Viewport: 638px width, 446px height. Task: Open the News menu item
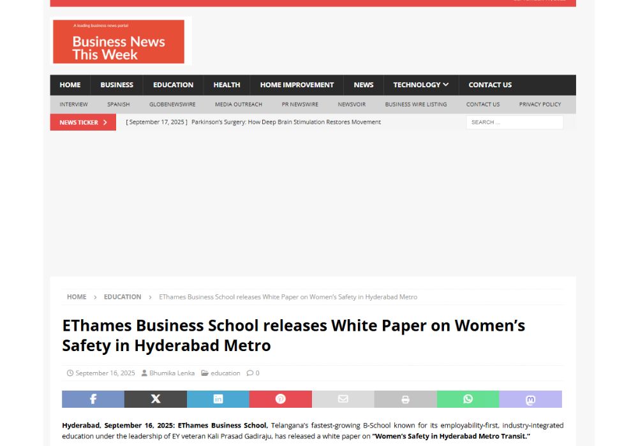[364, 85]
